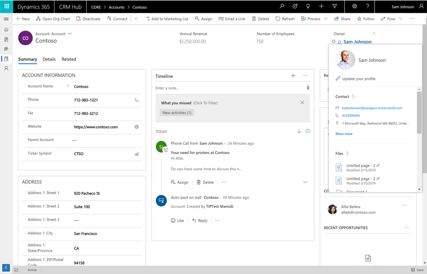The height and width of the screenshot is (274, 427).
Task: Click the Deactivate button
Action: 88,19
